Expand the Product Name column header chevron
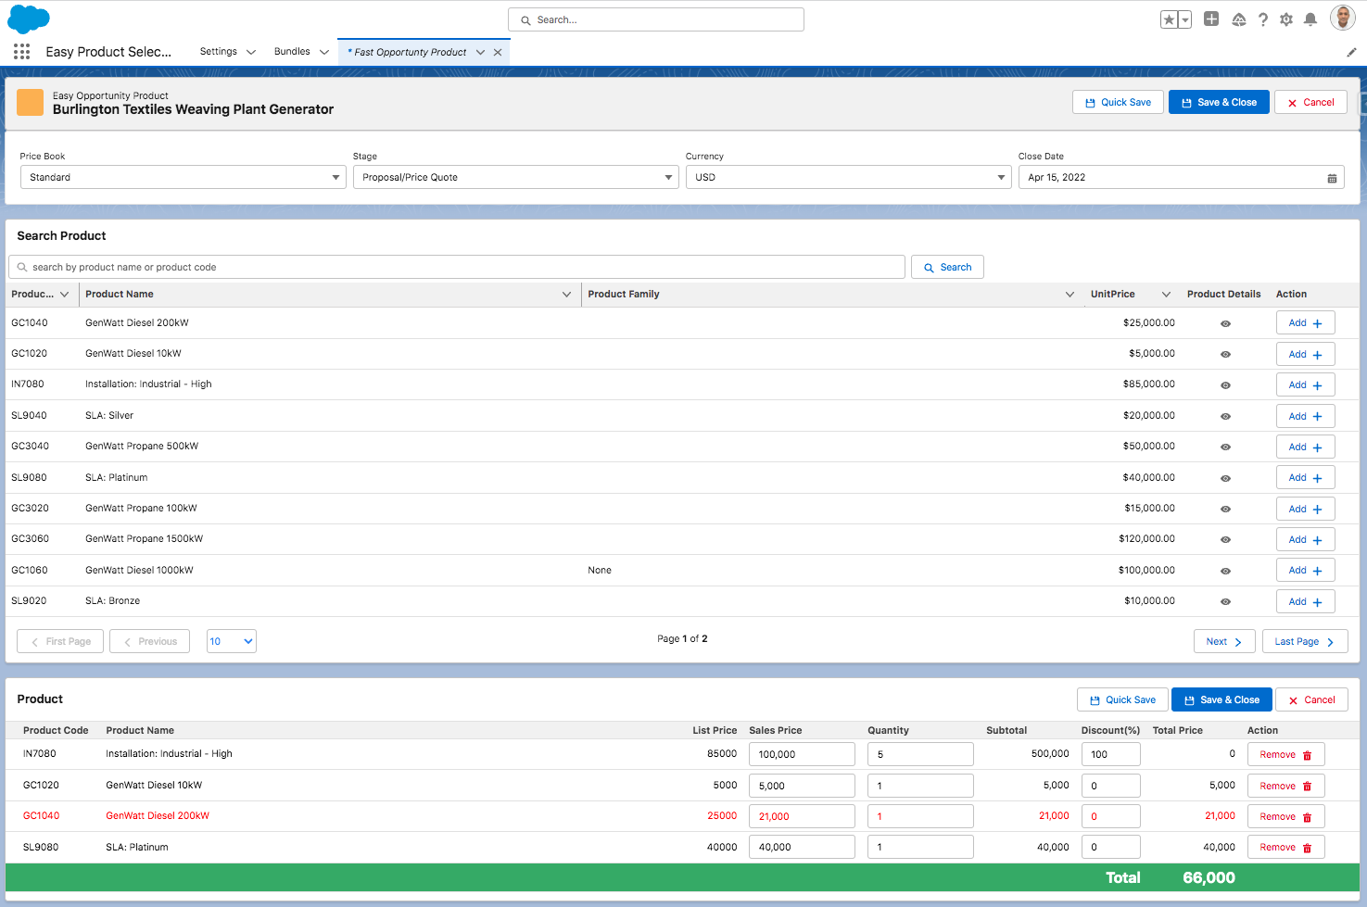The height and width of the screenshot is (907, 1367). coord(566,295)
